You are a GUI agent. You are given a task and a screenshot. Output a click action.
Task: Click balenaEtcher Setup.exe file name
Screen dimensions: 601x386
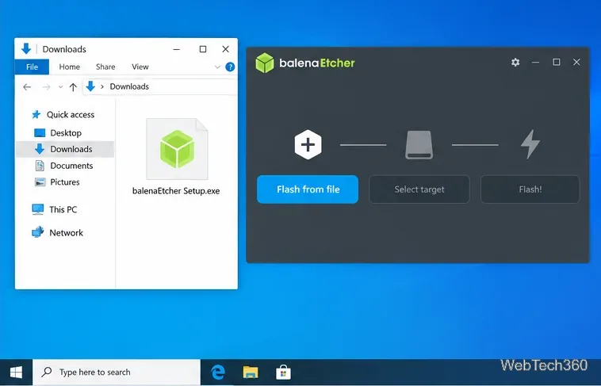pyautogui.click(x=176, y=191)
